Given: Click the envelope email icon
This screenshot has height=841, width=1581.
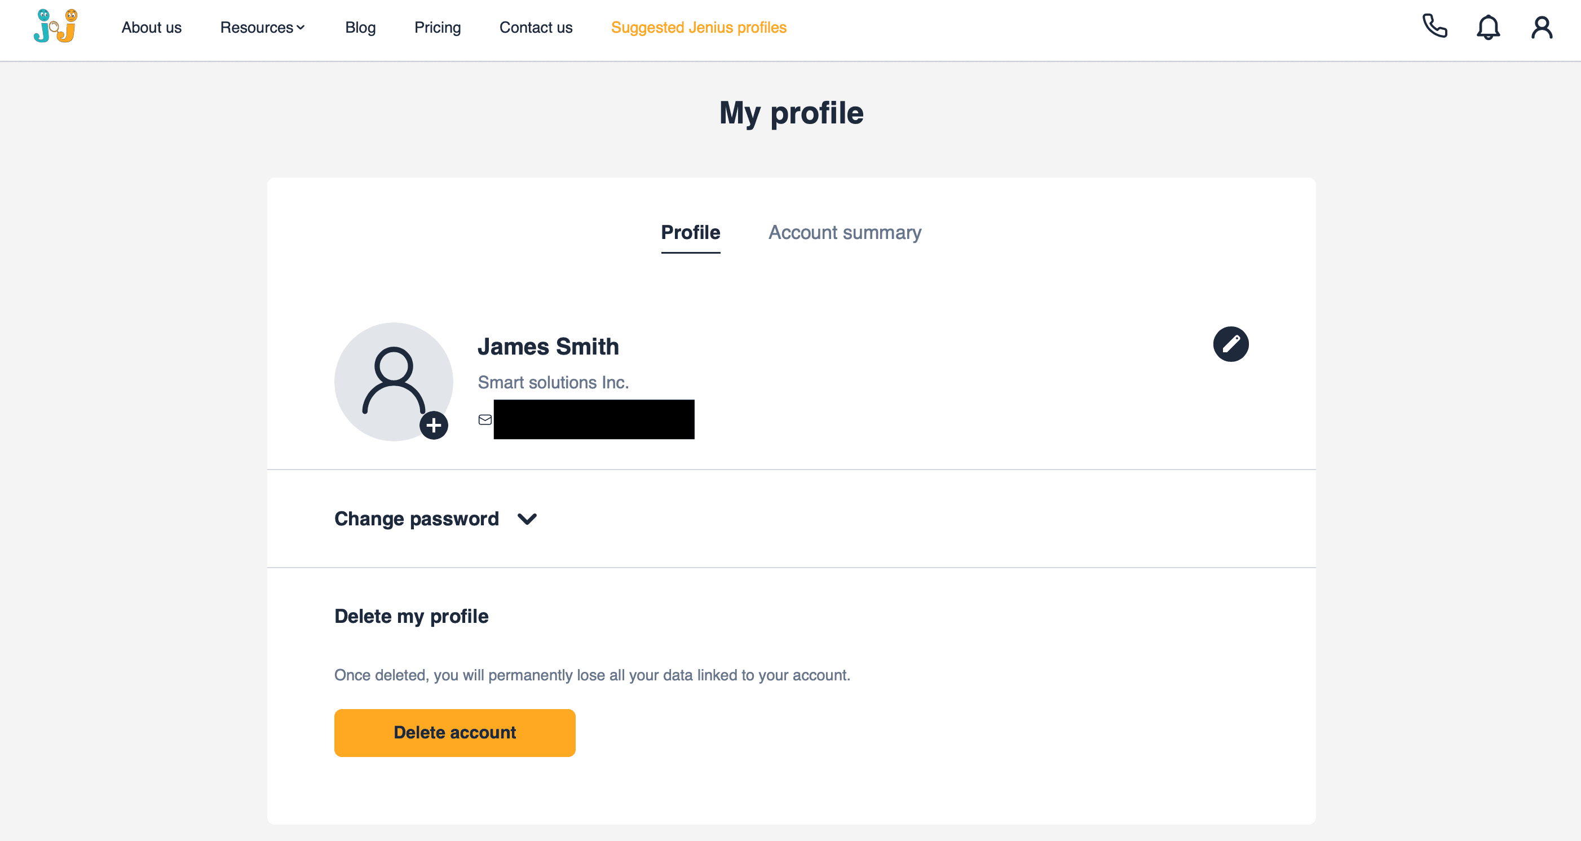Looking at the screenshot, I should [485, 419].
